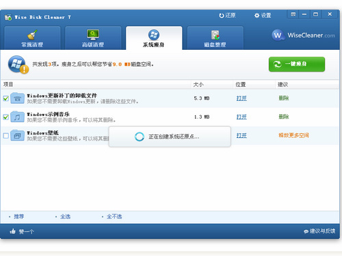Click the sample music folder icon
Screen dimensions: 342x256
click(17, 117)
